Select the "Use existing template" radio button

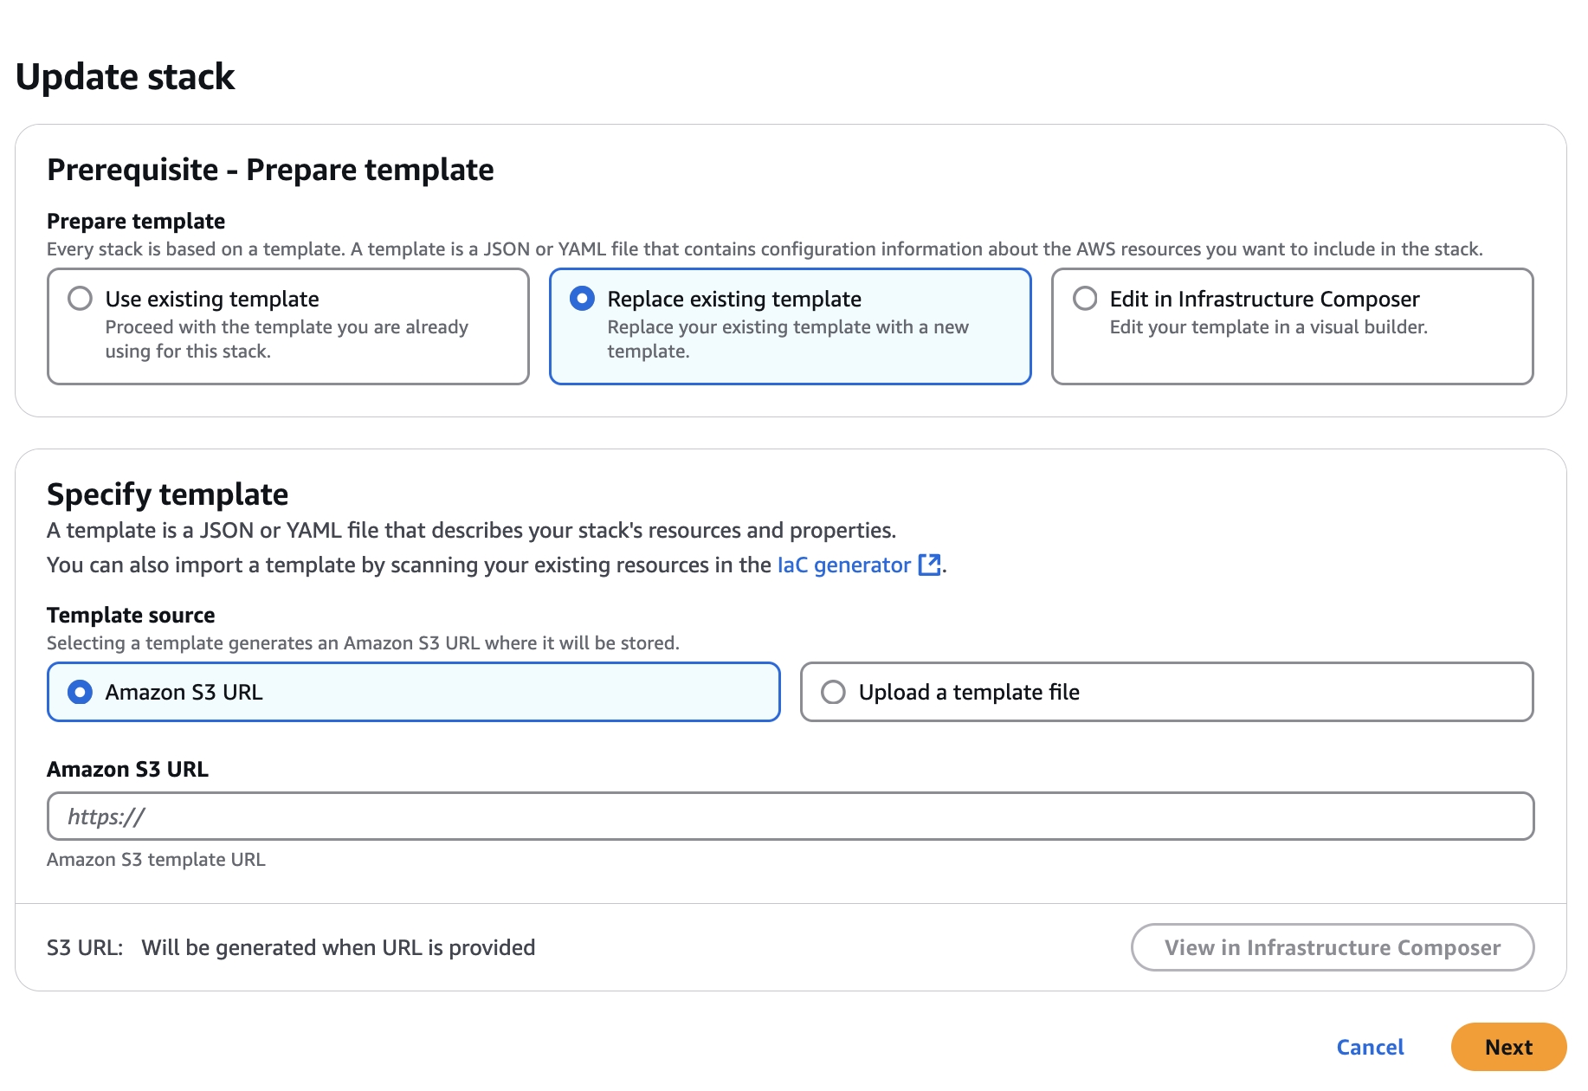[x=80, y=299]
